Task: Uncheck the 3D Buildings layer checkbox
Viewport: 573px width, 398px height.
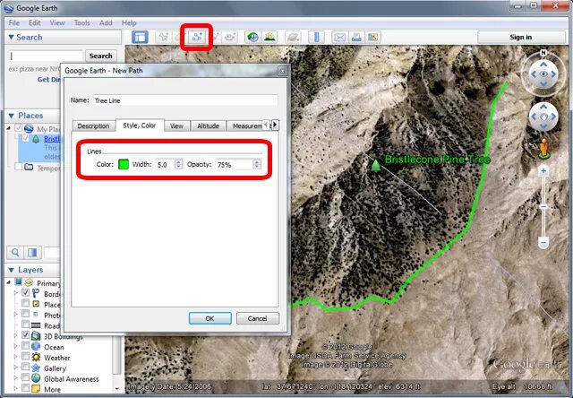Action: pyautogui.click(x=25, y=334)
